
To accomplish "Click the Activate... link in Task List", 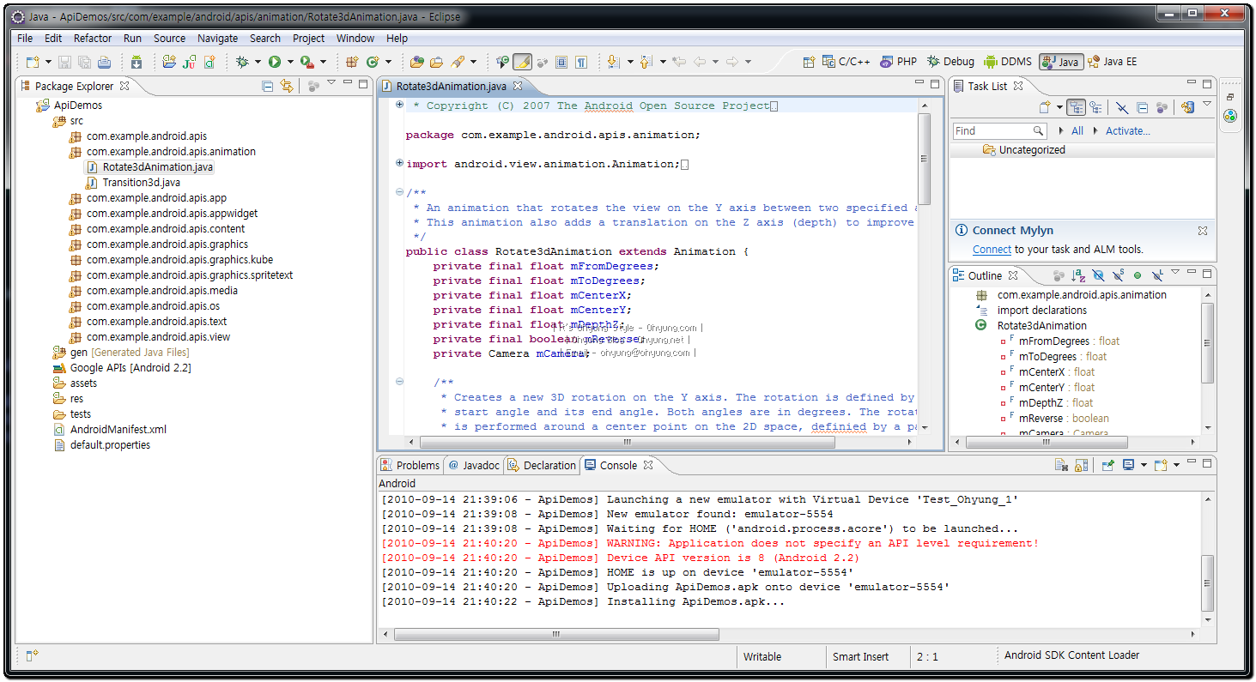I will pyautogui.click(x=1127, y=131).
